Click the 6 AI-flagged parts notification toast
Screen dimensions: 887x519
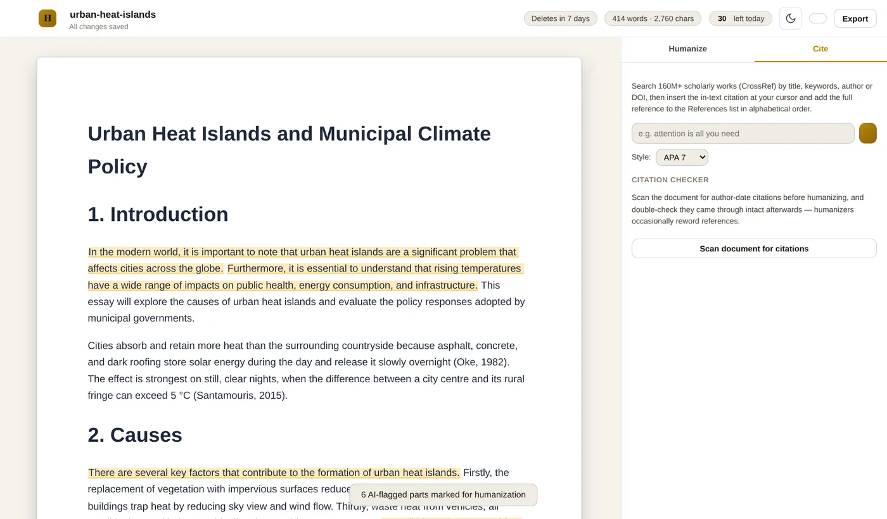click(x=443, y=495)
